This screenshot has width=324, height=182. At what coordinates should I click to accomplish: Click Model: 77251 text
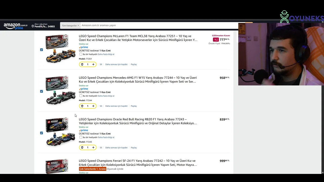tap(85, 59)
